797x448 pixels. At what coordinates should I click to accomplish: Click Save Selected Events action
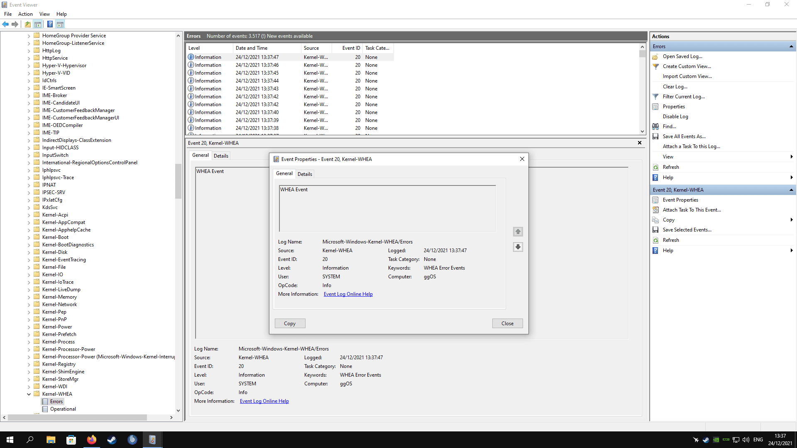tap(687, 230)
